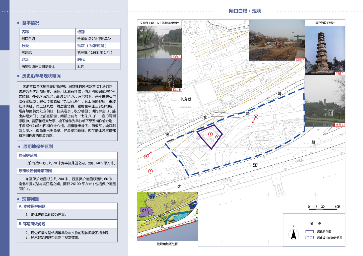Click the 原保护范围 box heading
The image size is (363, 256).
pyautogui.click(x=28, y=155)
